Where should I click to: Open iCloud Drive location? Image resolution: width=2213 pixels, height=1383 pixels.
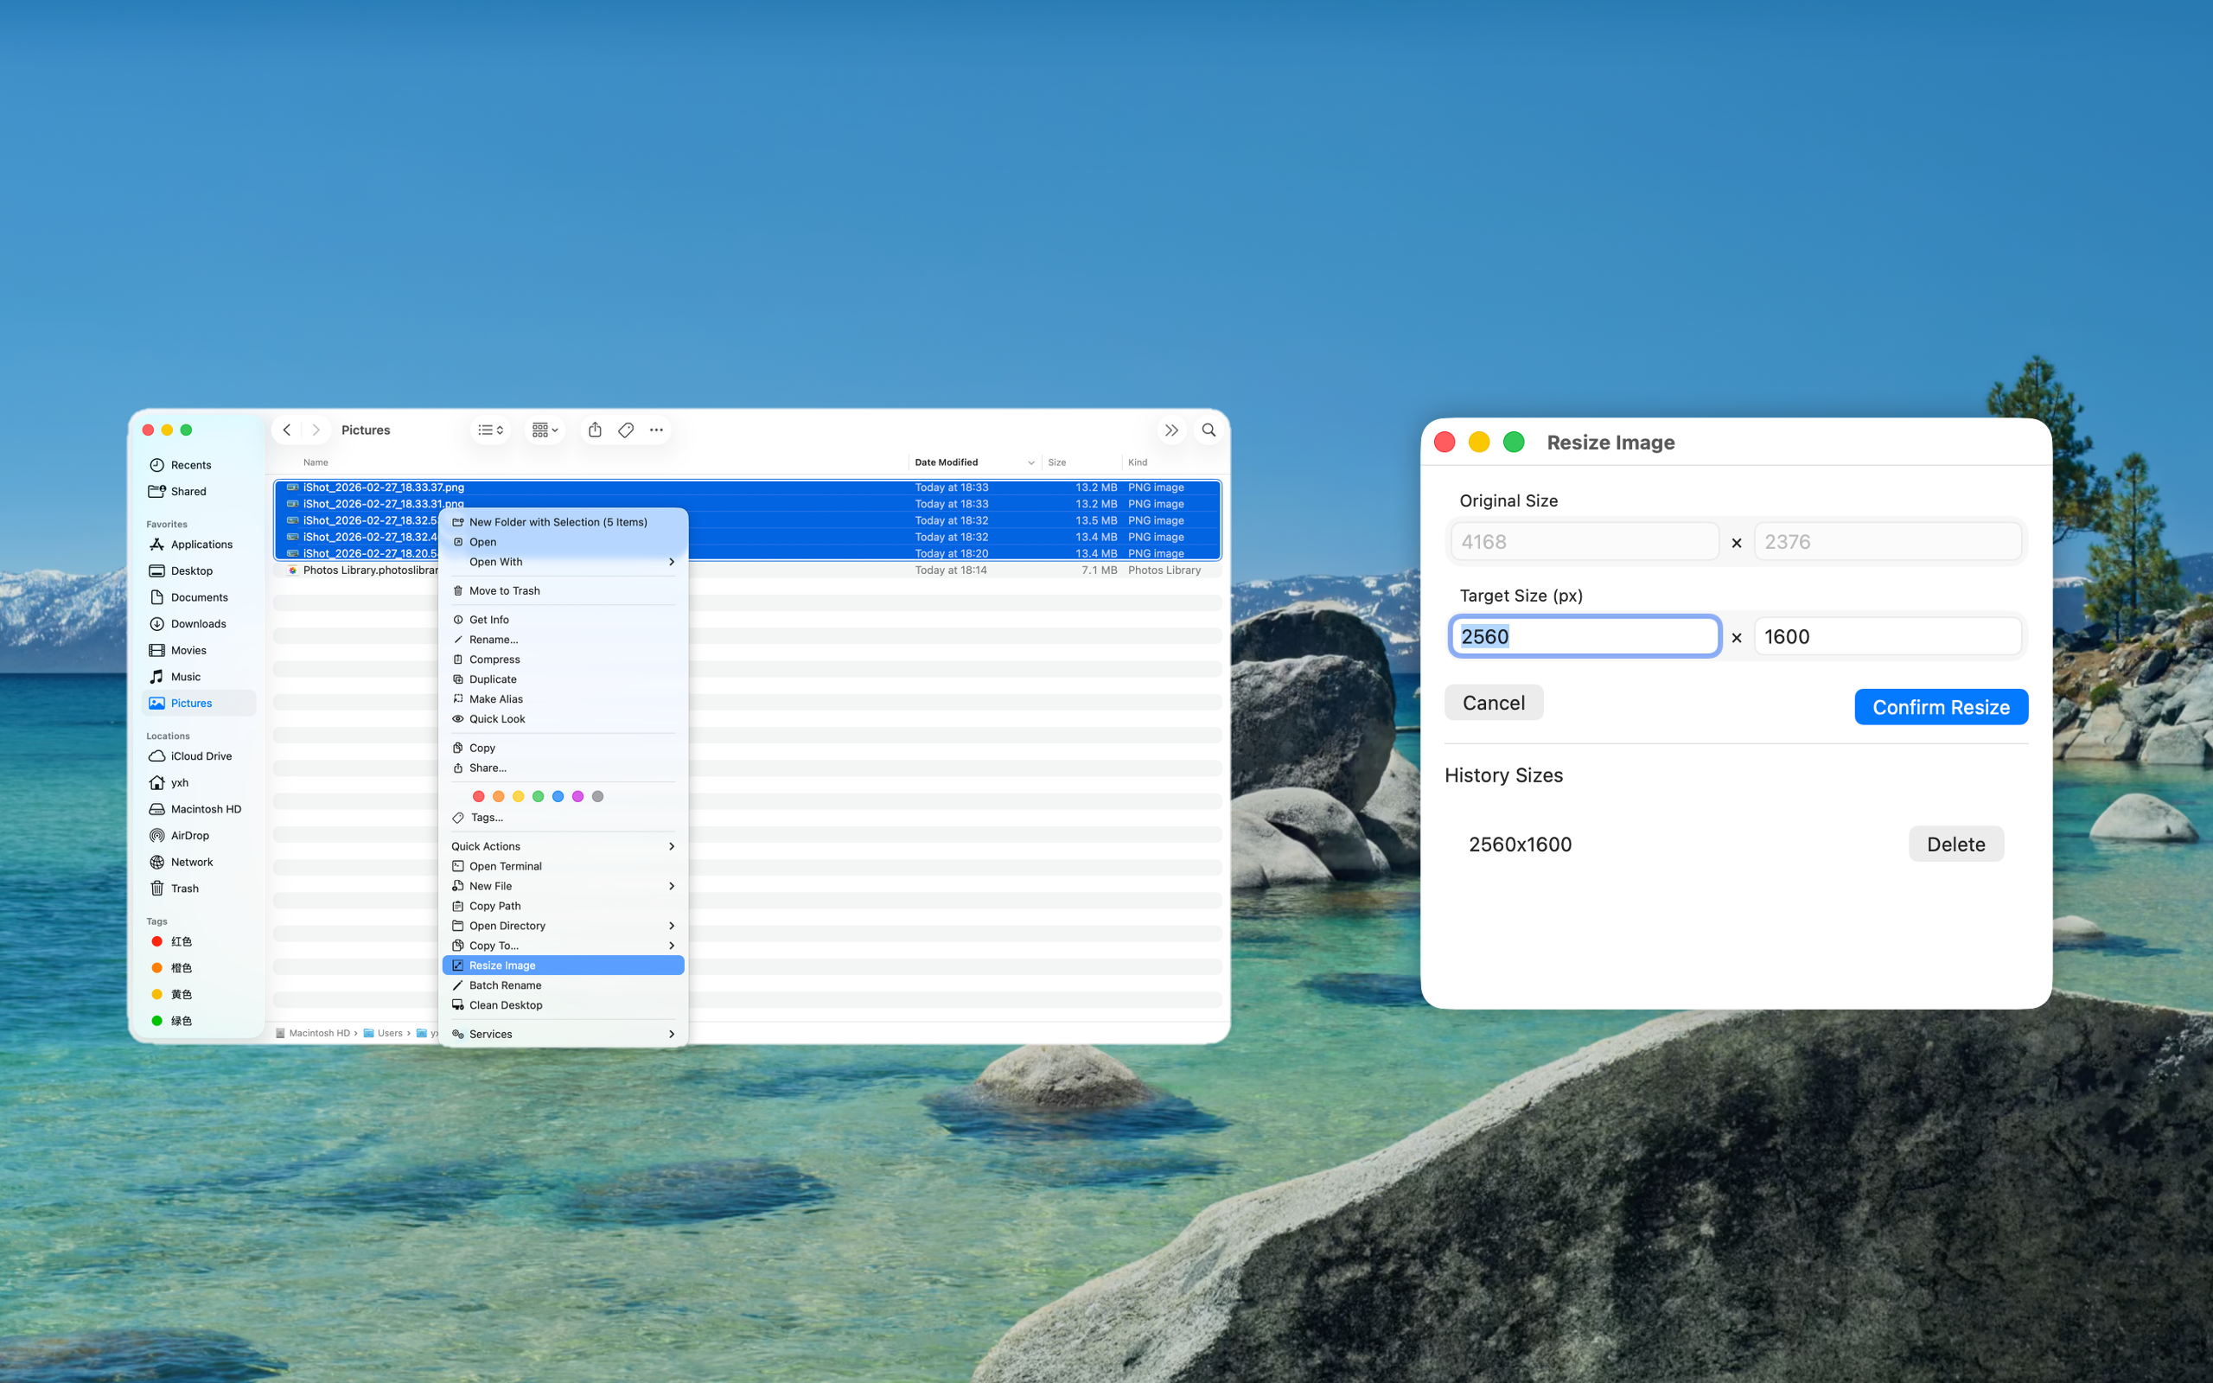click(x=200, y=756)
